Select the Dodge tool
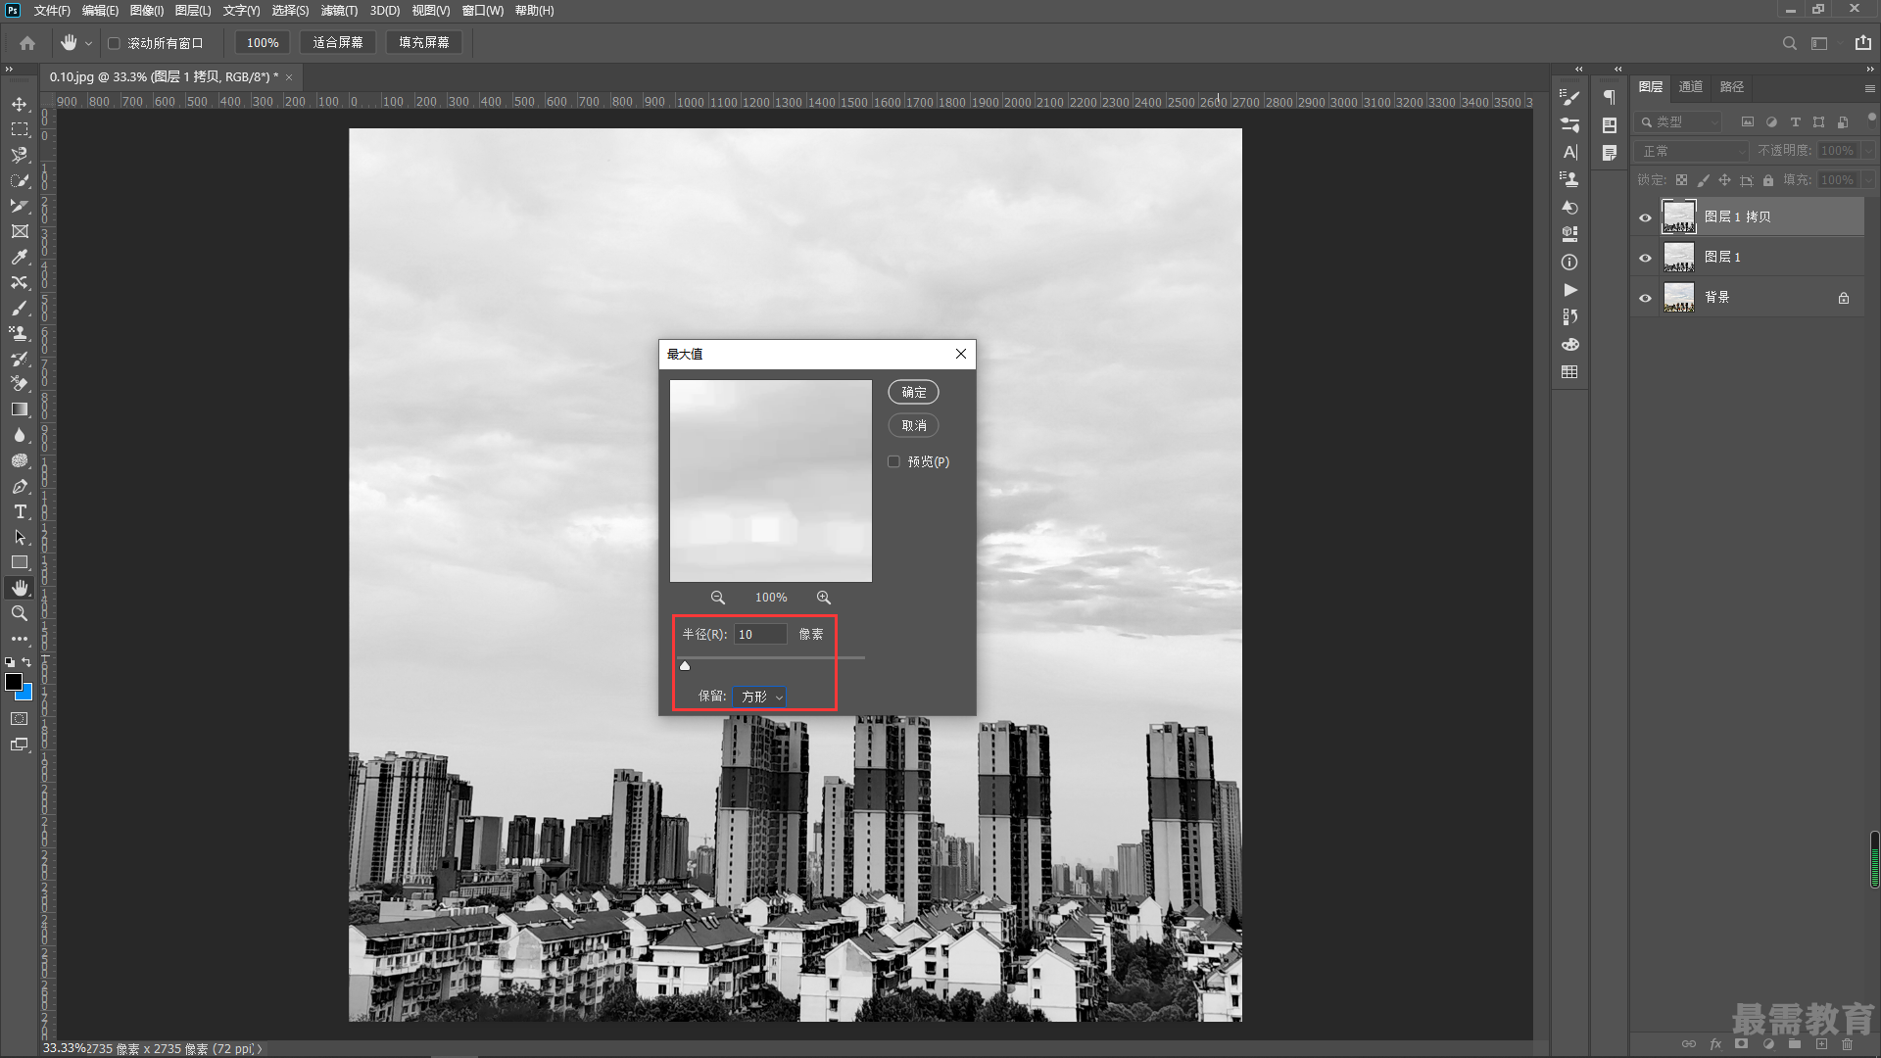The width and height of the screenshot is (1881, 1058). click(20, 460)
